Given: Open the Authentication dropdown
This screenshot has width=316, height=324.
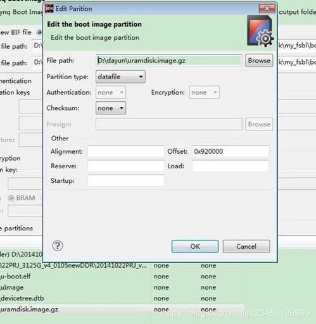Looking at the screenshot, I should (x=111, y=92).
